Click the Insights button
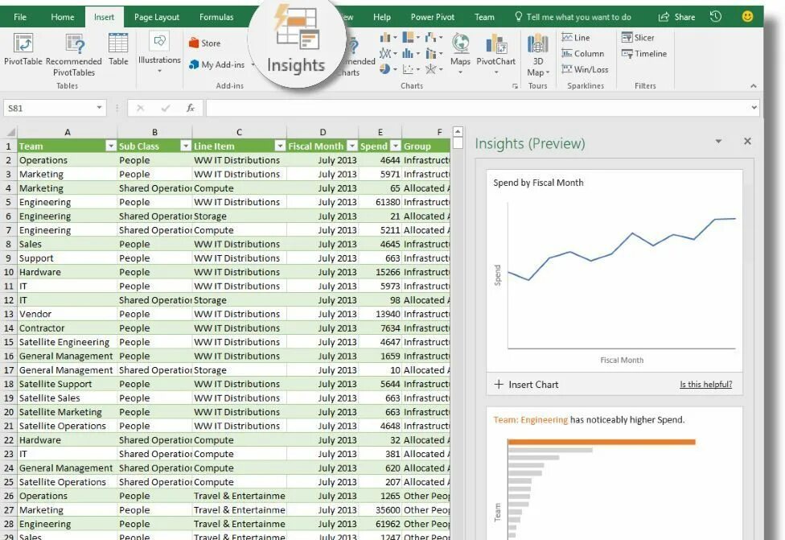The height and width of the screenshot is (540, 785). [296, 41]
